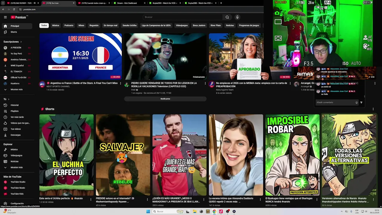Expand Mostrar más under Explorar
Viewport: 382px width, 215px height.
(17, 167)
